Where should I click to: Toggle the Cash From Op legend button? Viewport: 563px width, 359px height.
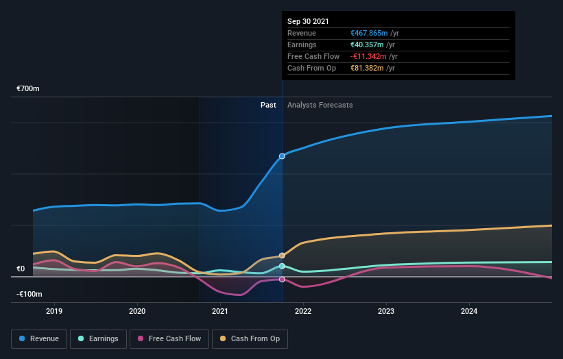pyautogui.click(x=250, y=339)
